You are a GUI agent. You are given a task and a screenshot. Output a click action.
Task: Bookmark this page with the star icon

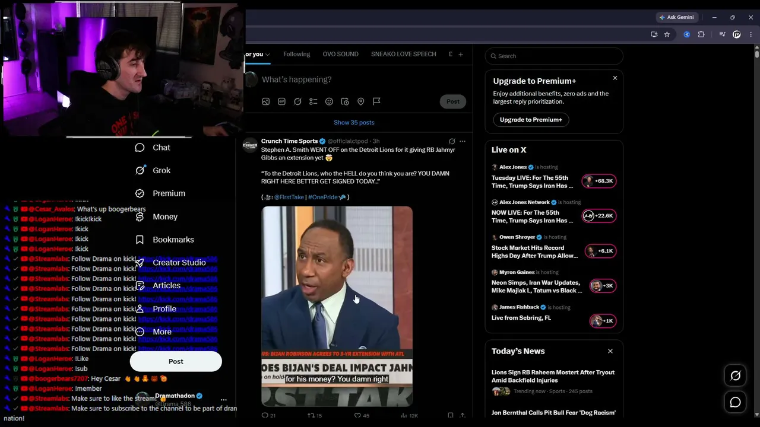667,34
